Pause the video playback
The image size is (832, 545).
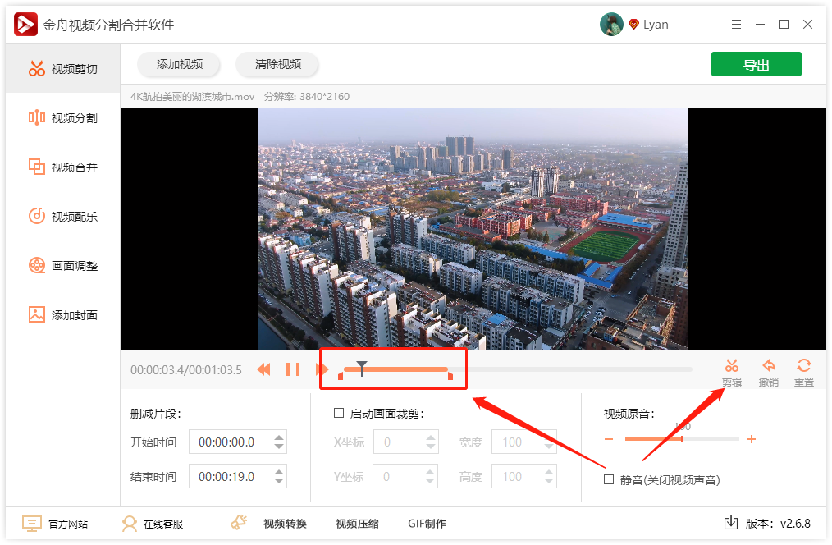(x=294, y=369)
